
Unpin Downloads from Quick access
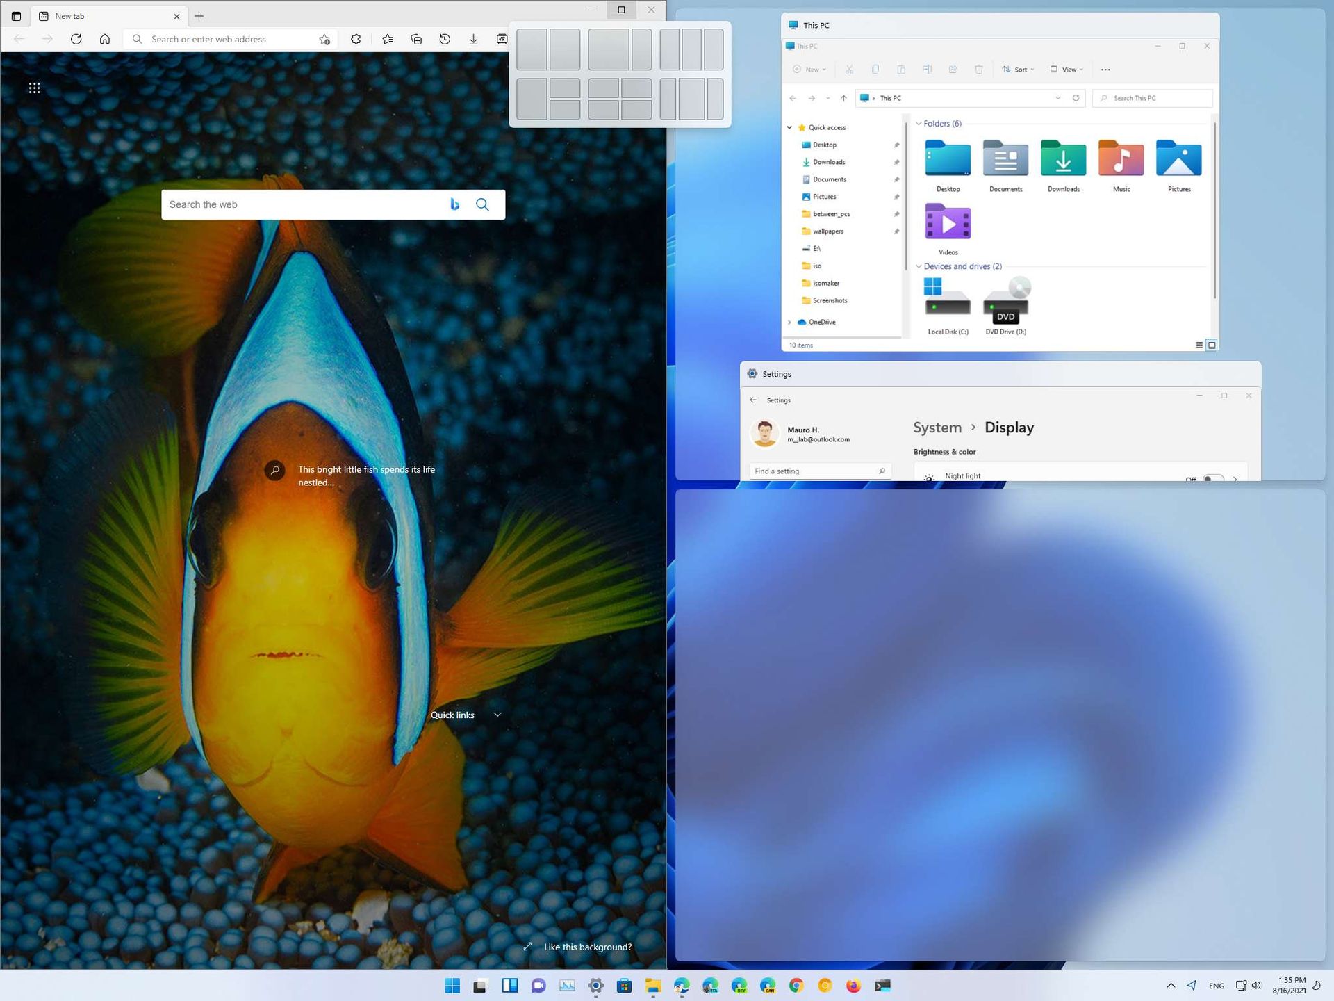point(896,162)
